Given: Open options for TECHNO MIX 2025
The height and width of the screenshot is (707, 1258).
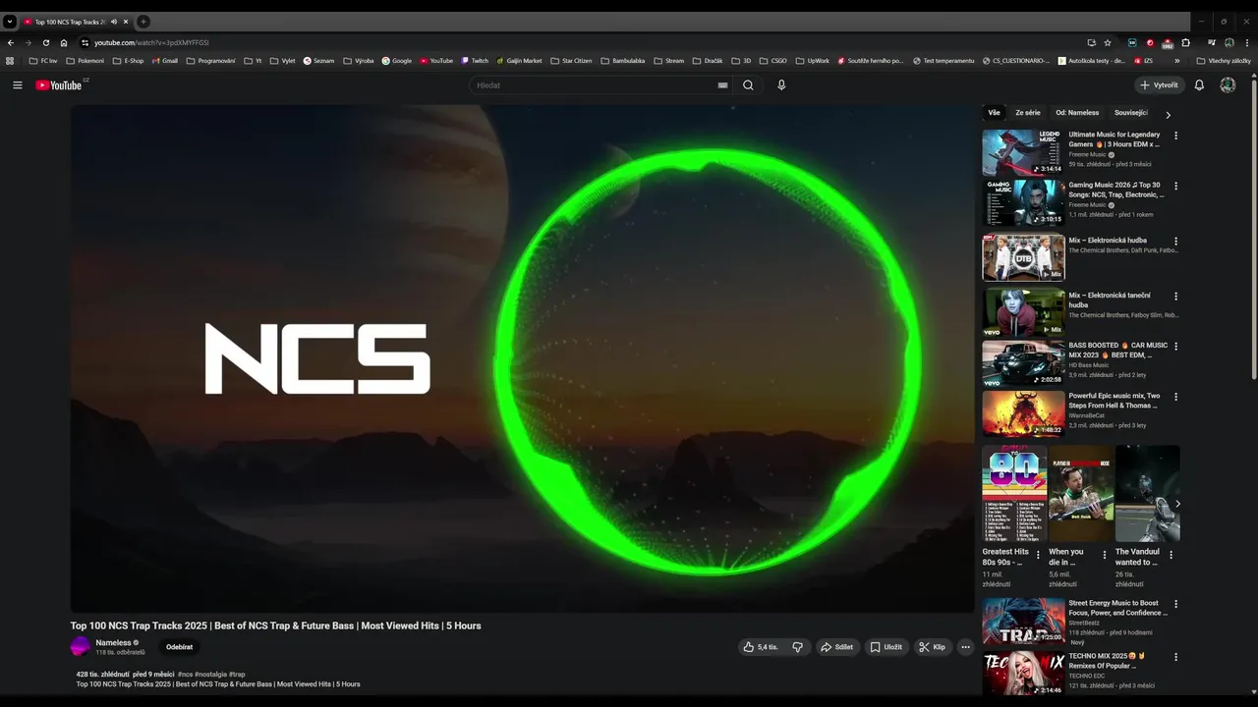Looking at the screenshot, I should pyautogui.click(x=1175, y=657).
